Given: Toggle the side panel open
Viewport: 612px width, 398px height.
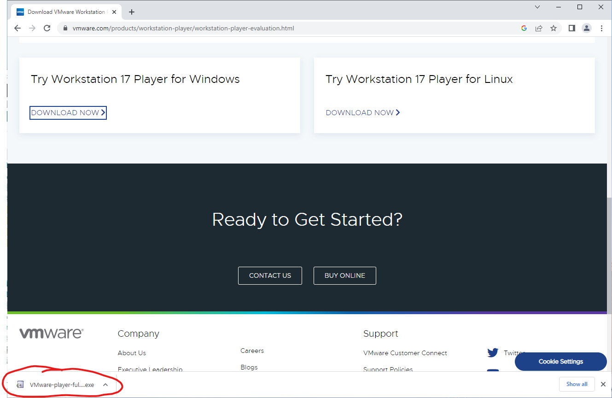Looking at the screenshot, I should click(571, 28).
